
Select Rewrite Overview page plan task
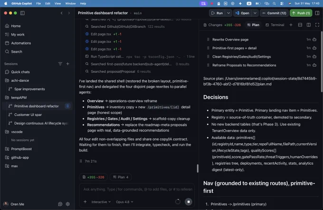[x=230, y=39]
